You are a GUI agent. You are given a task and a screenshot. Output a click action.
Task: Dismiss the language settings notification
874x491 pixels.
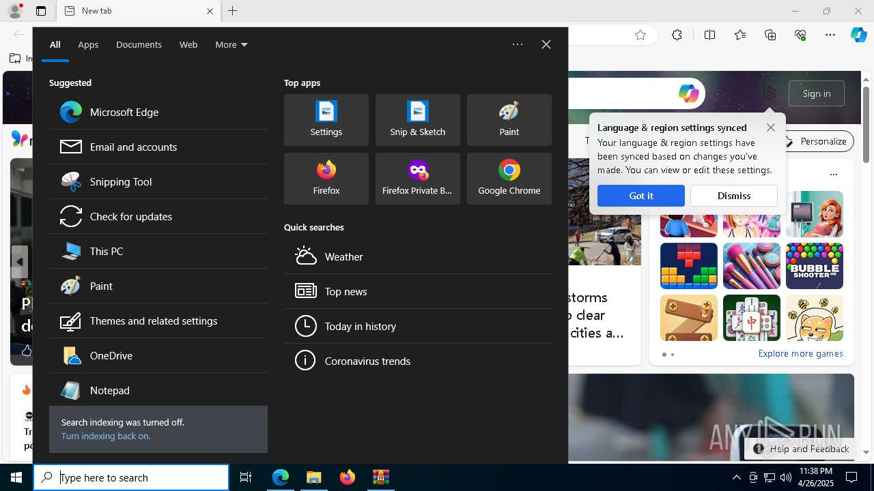(x=734, y=196)
